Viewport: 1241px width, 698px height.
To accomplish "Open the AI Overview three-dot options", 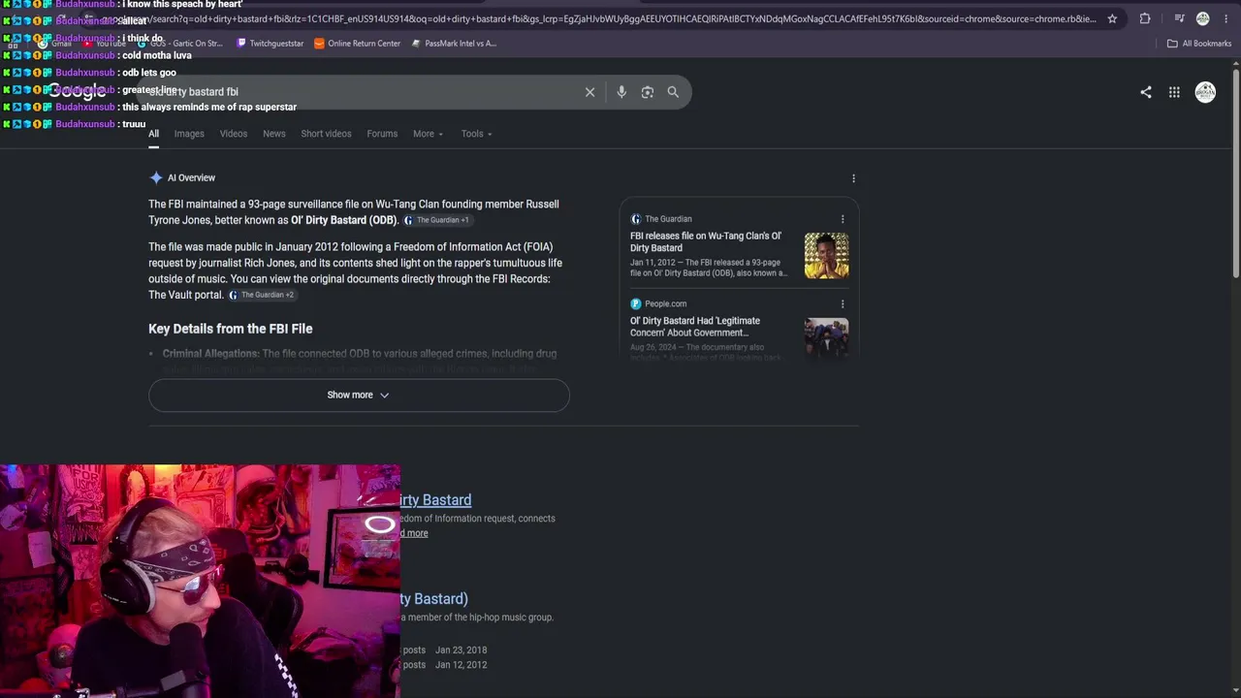I will 853,178.
